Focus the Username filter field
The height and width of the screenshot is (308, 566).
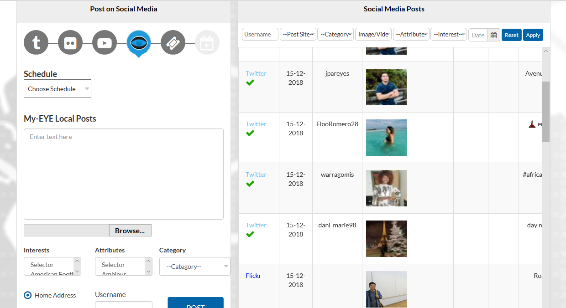260,34
